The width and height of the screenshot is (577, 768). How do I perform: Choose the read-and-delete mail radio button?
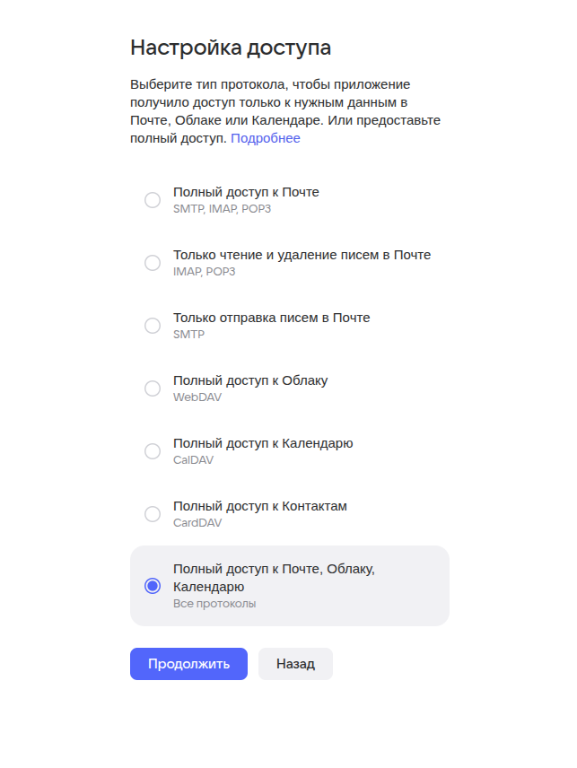(153, 263)
